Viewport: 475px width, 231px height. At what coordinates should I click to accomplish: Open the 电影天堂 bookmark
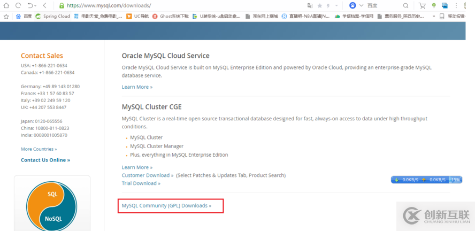coord(98,17)
